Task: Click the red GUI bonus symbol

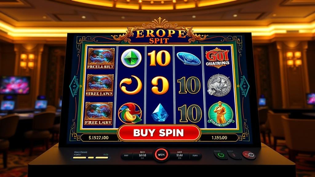Action: tap(217, 58)
